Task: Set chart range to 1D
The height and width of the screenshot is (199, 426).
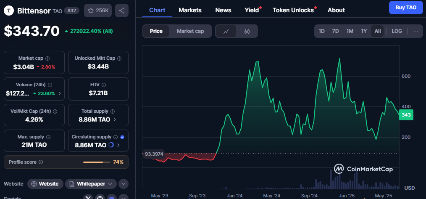Action: (x=321, y=31)
